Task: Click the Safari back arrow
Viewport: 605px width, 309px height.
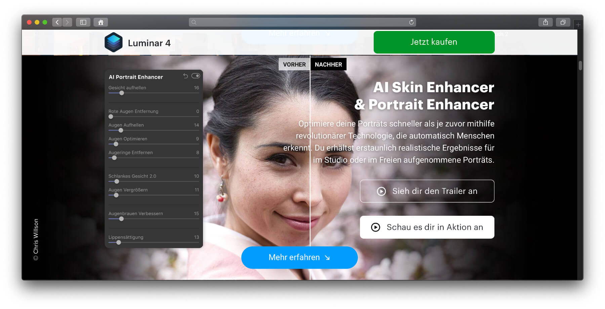Action: click(57, 22)
